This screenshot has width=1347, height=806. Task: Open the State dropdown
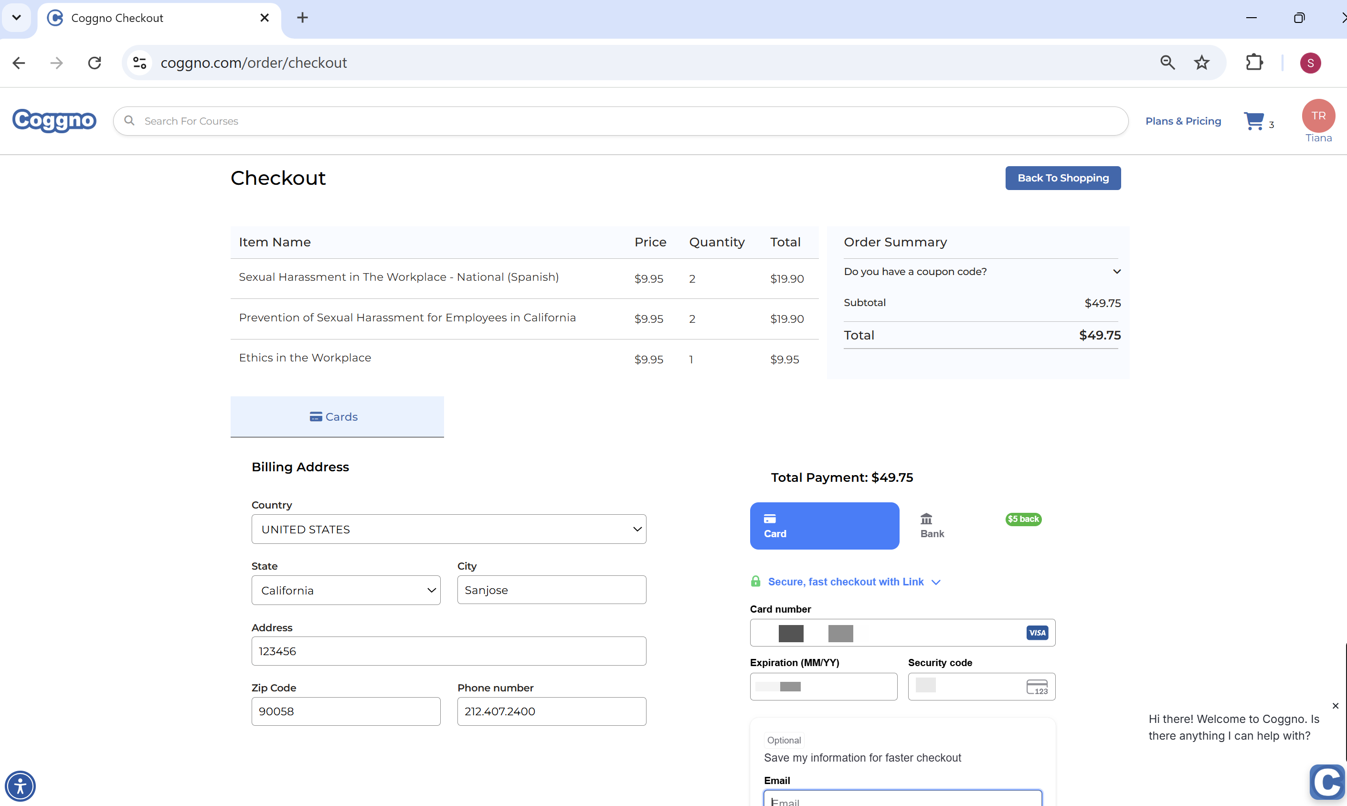[x=346, y=590]
